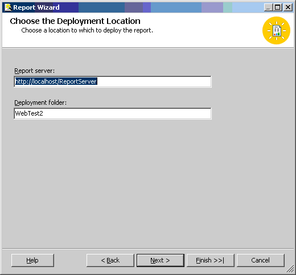Focus the Report server URL field
This screenshot has width=296, height=275.
(113, 81)
